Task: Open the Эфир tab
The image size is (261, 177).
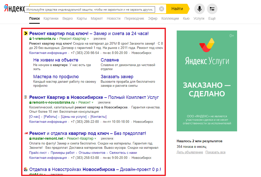Action: tap(153, 18)
